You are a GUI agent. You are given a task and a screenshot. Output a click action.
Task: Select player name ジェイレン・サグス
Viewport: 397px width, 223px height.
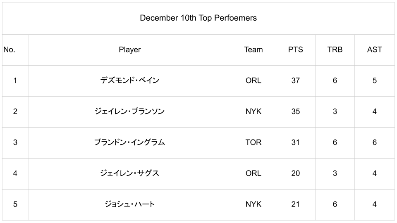pyautogui.click(x=129, y=173)
